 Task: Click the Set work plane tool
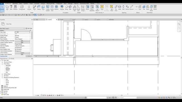tap(144, 8)
